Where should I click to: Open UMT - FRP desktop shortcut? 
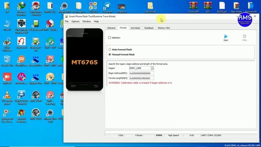[50, 43]
